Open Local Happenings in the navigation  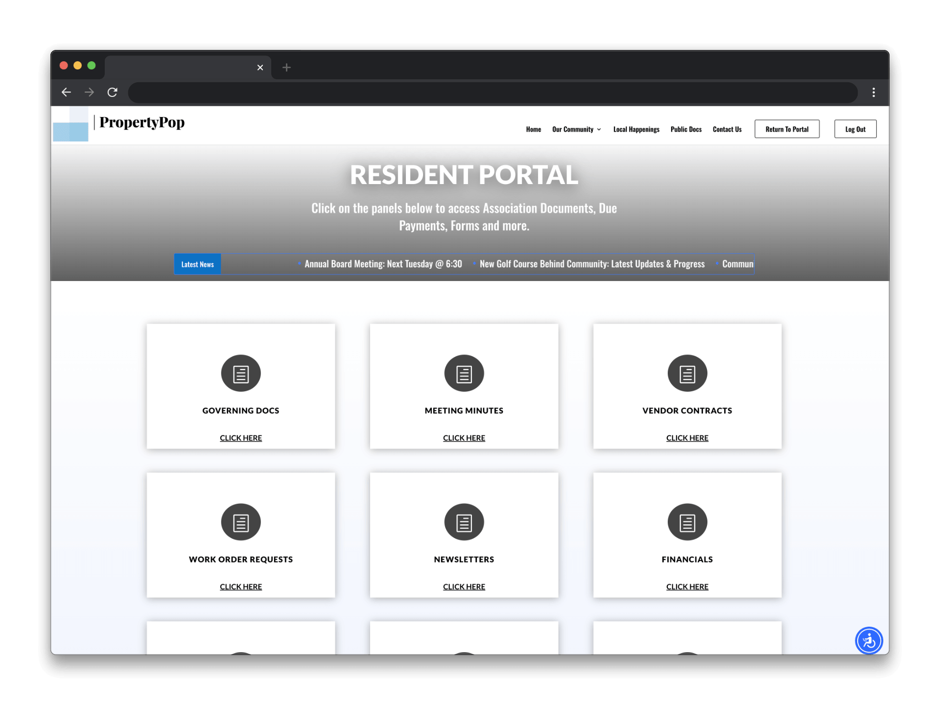[x=636, y=129]
